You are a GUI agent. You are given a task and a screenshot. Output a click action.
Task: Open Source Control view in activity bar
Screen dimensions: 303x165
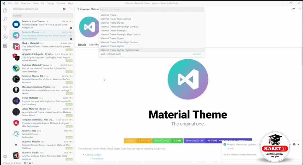click(5, 28)
